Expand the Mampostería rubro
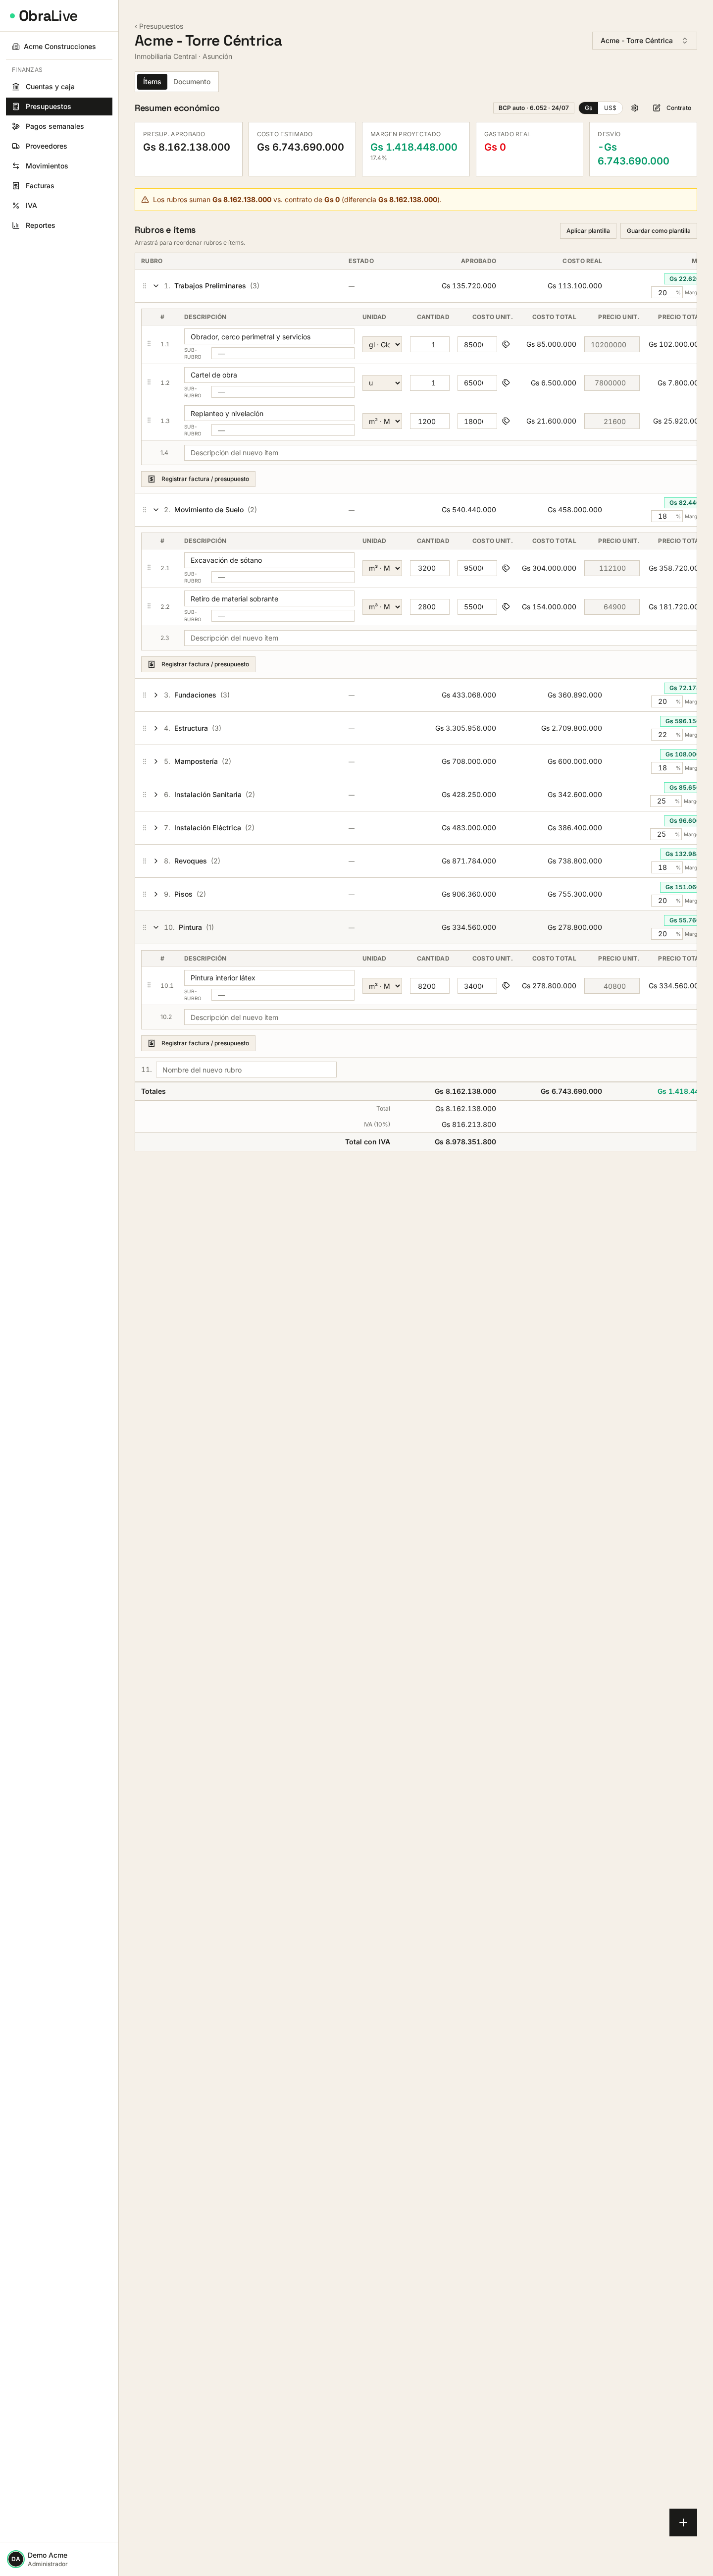 point(156,762)
